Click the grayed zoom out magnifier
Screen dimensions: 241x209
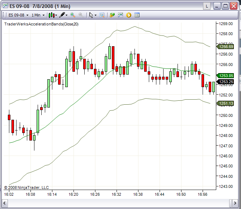[81, 15]
